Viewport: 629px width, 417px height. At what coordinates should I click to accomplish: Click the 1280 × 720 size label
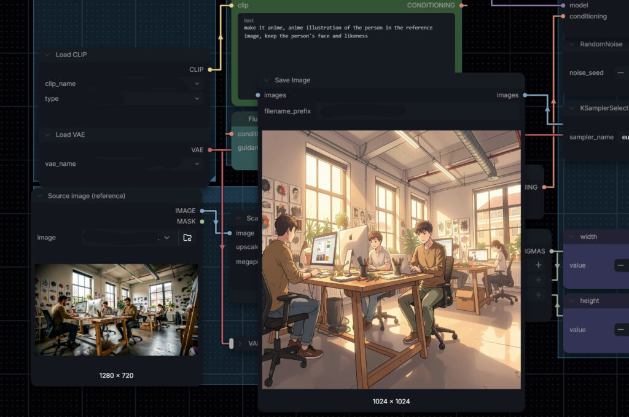click(x=116, y=376)
